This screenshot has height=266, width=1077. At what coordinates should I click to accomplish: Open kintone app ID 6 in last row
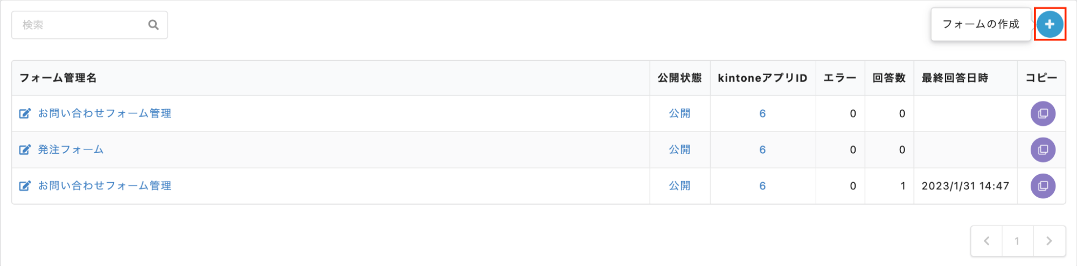tap(762, 186)
